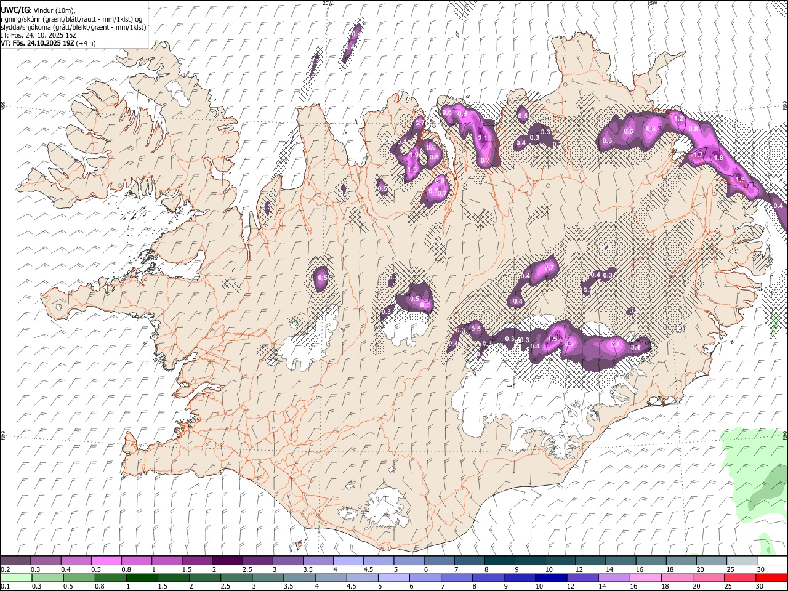Click the '1.7' snowfall value on the map
The height and width of the screenshot is (591, 788).
[x=699, y=155]
